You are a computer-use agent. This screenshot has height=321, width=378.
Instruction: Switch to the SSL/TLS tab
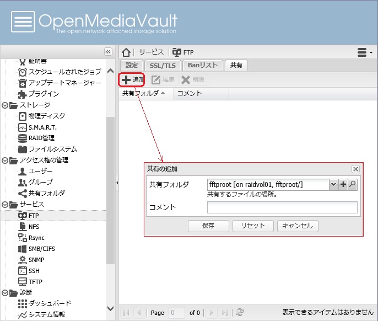pos(163,66)
